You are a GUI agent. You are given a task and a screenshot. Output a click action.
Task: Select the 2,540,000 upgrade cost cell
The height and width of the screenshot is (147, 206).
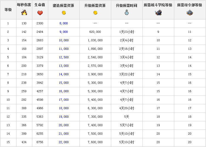tap(95, 57)
